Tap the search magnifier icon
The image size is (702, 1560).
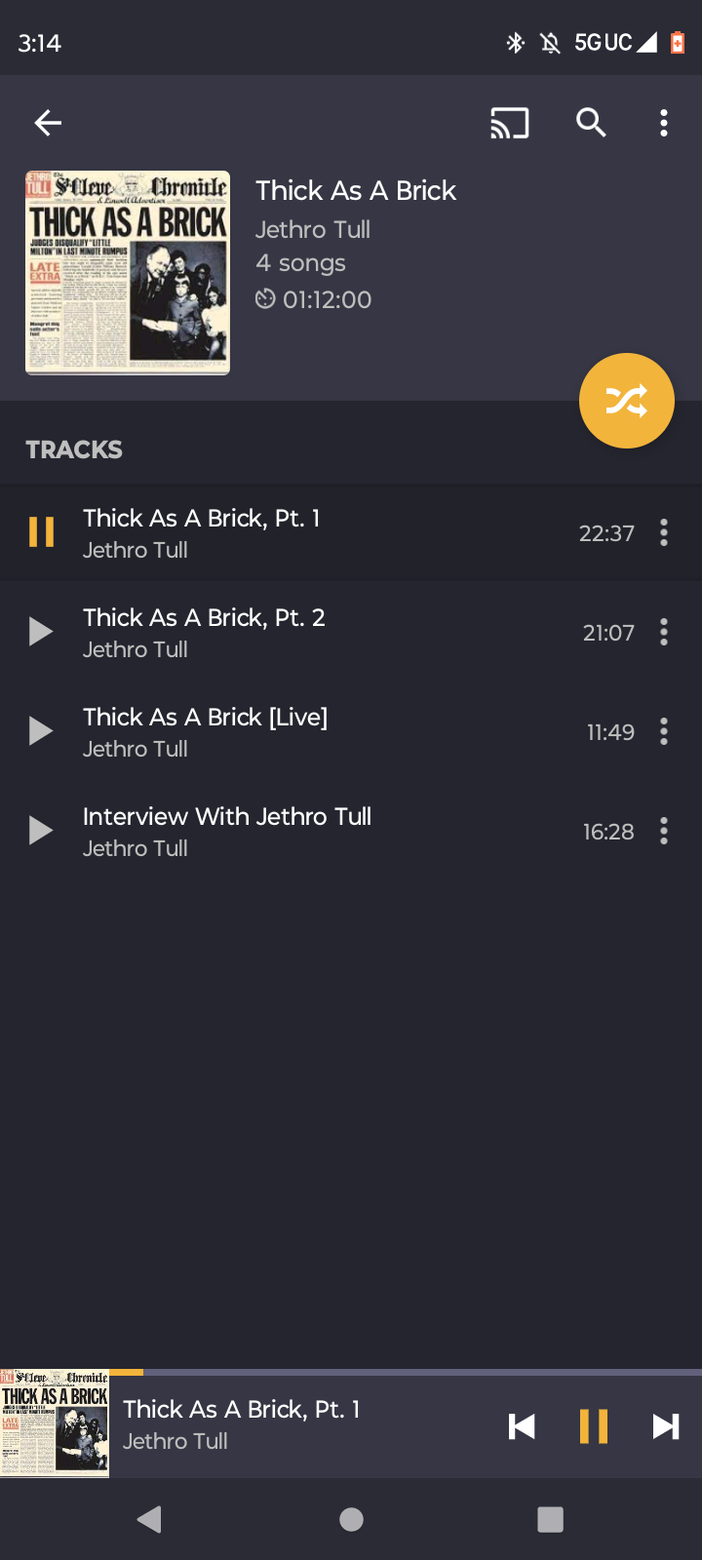click(591, 123)
